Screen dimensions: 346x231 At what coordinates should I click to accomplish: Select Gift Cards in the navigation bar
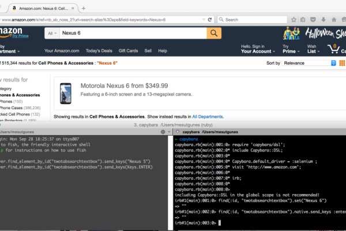(128, 51)
